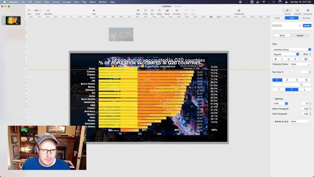The height and width of the screenshot is (177, 314).
Task: Step the font size value
Action: 311,54
